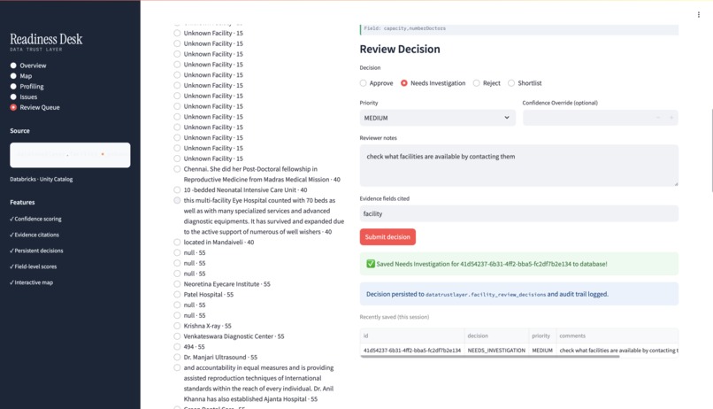Image resolution: width=713 pixels, height=409 pixels.
Task: Click the Confidence scoring feature item
Action: [35, 219]
